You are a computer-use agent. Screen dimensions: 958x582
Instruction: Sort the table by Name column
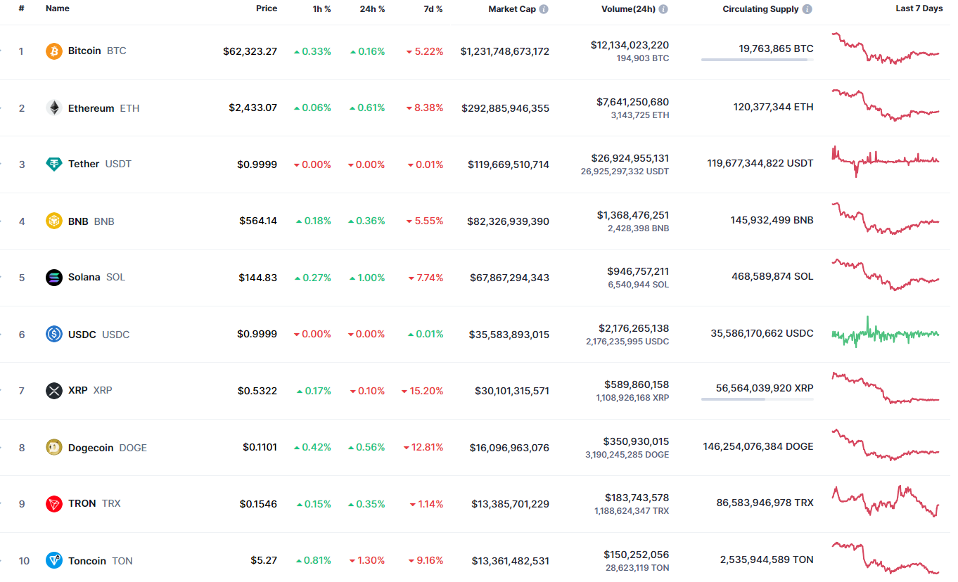coord(58,8)
